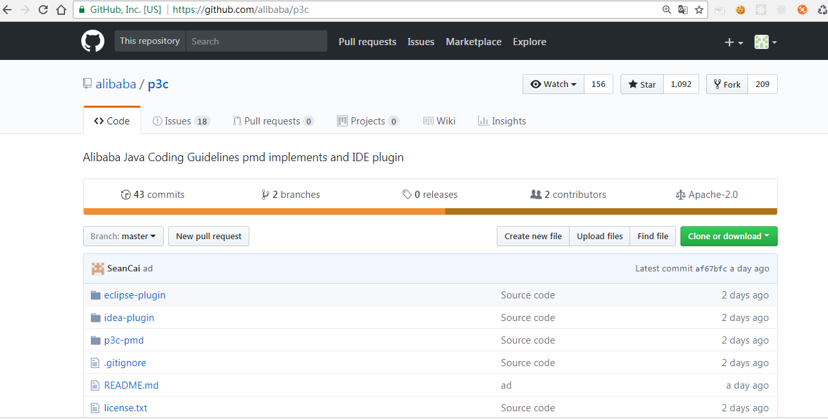The height and width of the screenshot is (419, 828).
Task: Open the Clone or download dropdown
Action: click(x=729, y=237)
